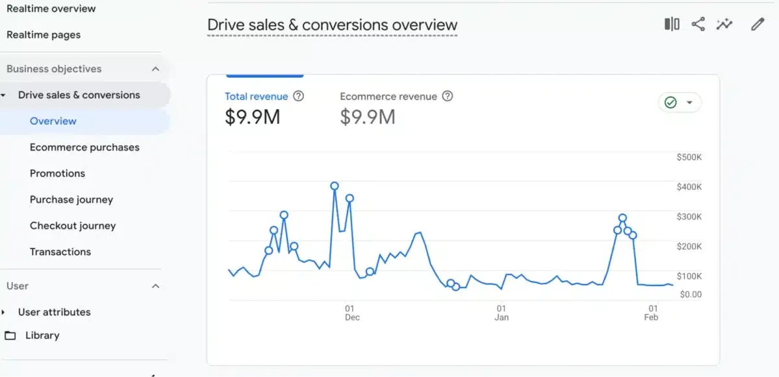The image size is (779, 377).
Task: Select the Promotions sidebar entry
Action: click(x=57, y=173)
